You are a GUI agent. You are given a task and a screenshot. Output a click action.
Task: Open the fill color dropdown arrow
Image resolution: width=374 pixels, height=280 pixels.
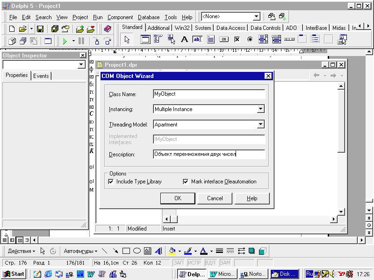[180, 251]
